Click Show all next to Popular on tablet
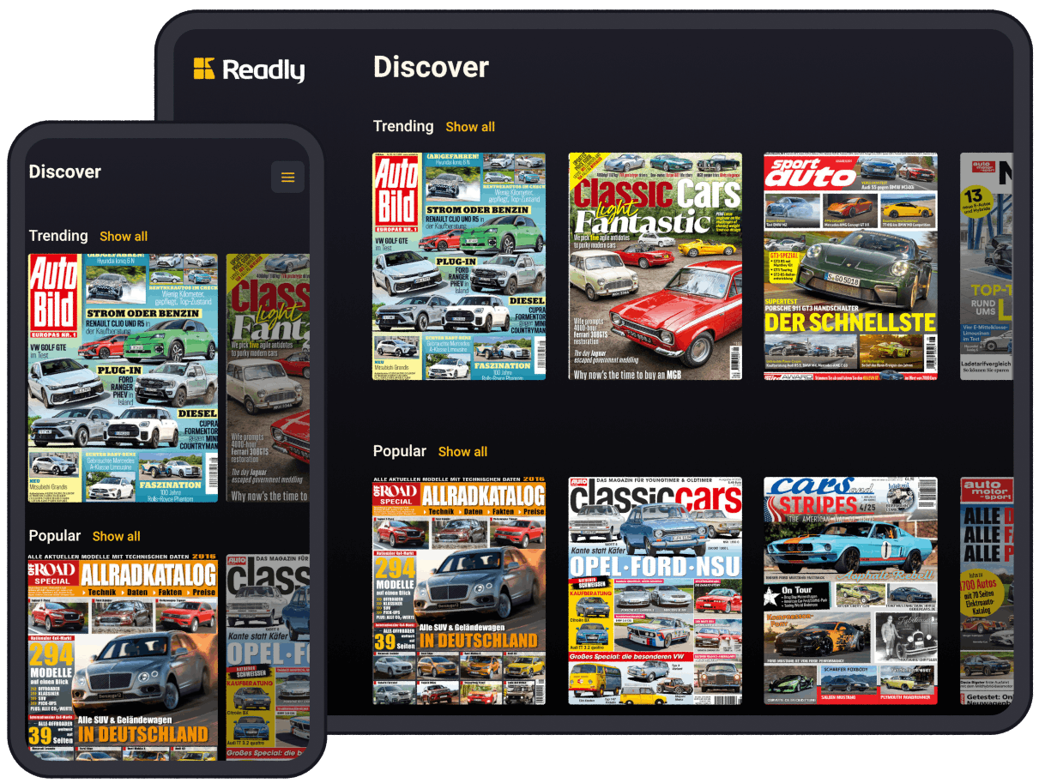The image size is (1045, 783). 462,452
